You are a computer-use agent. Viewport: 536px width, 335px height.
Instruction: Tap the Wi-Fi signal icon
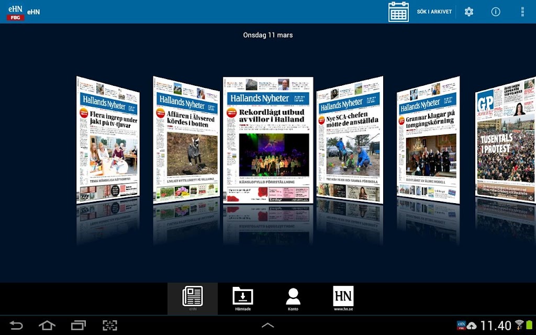click(x=519, y=325)
